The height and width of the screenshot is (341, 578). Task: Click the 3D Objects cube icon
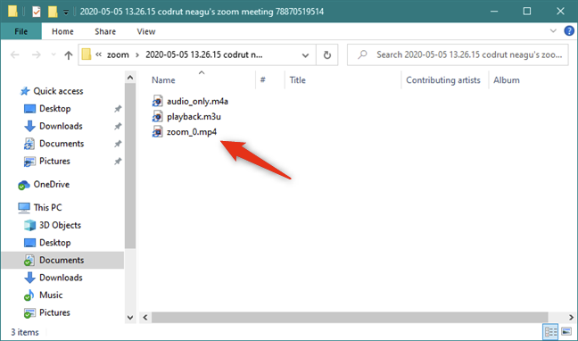(x=29, y=225)
